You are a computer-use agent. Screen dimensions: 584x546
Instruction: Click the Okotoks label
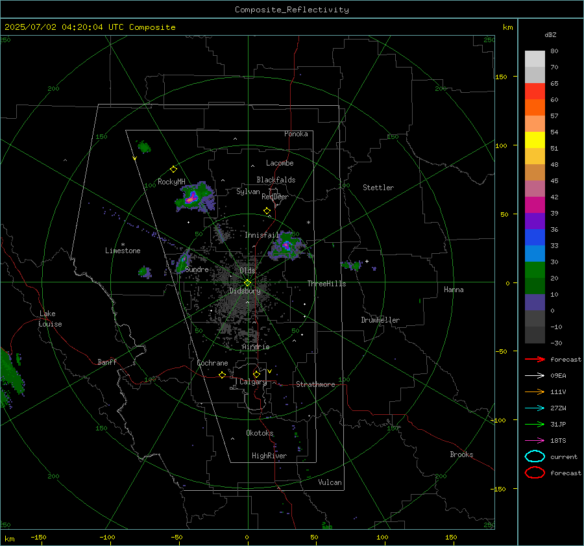(260, 433)
